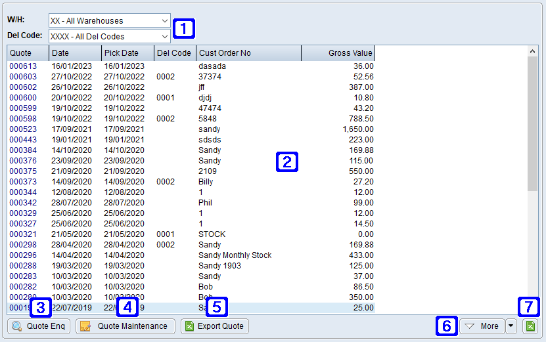
Task: Select quote 000296 Sandy Monthly Stock
Action: [x=235, y=255]
